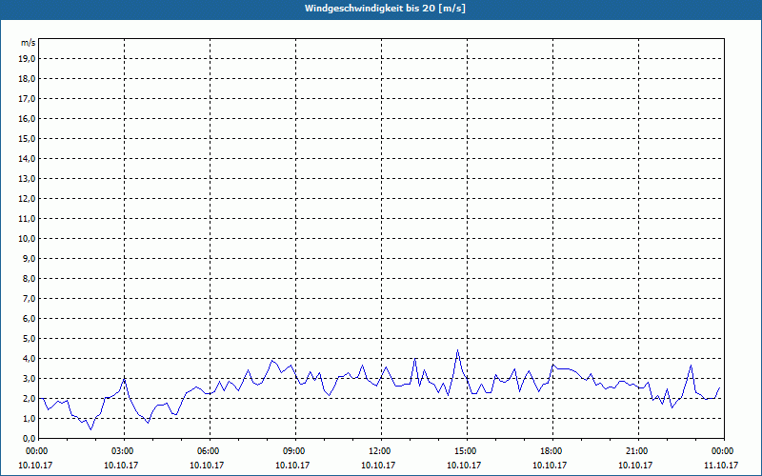Click the '2,0' y-axis value
The width and height of the screenshot is (762, 476).
click(29, 398)
